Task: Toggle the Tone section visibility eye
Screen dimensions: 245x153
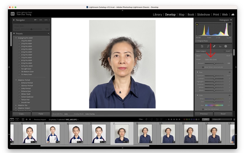Action: click(230, 72)
